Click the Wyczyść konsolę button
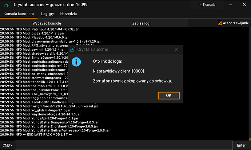251x150 pixels. [x=47, y=23]
